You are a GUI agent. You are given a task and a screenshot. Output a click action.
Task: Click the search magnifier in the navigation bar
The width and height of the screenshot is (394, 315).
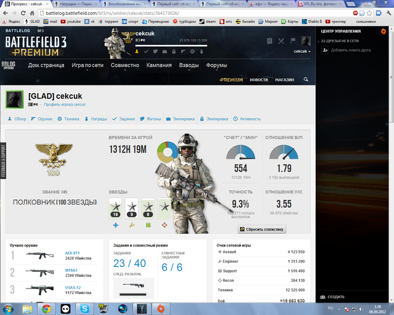(307, 79)
